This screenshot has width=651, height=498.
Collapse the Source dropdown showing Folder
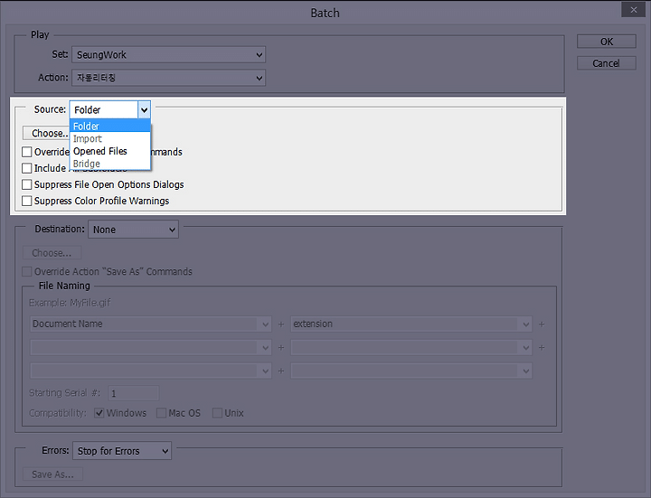point(110,110)
